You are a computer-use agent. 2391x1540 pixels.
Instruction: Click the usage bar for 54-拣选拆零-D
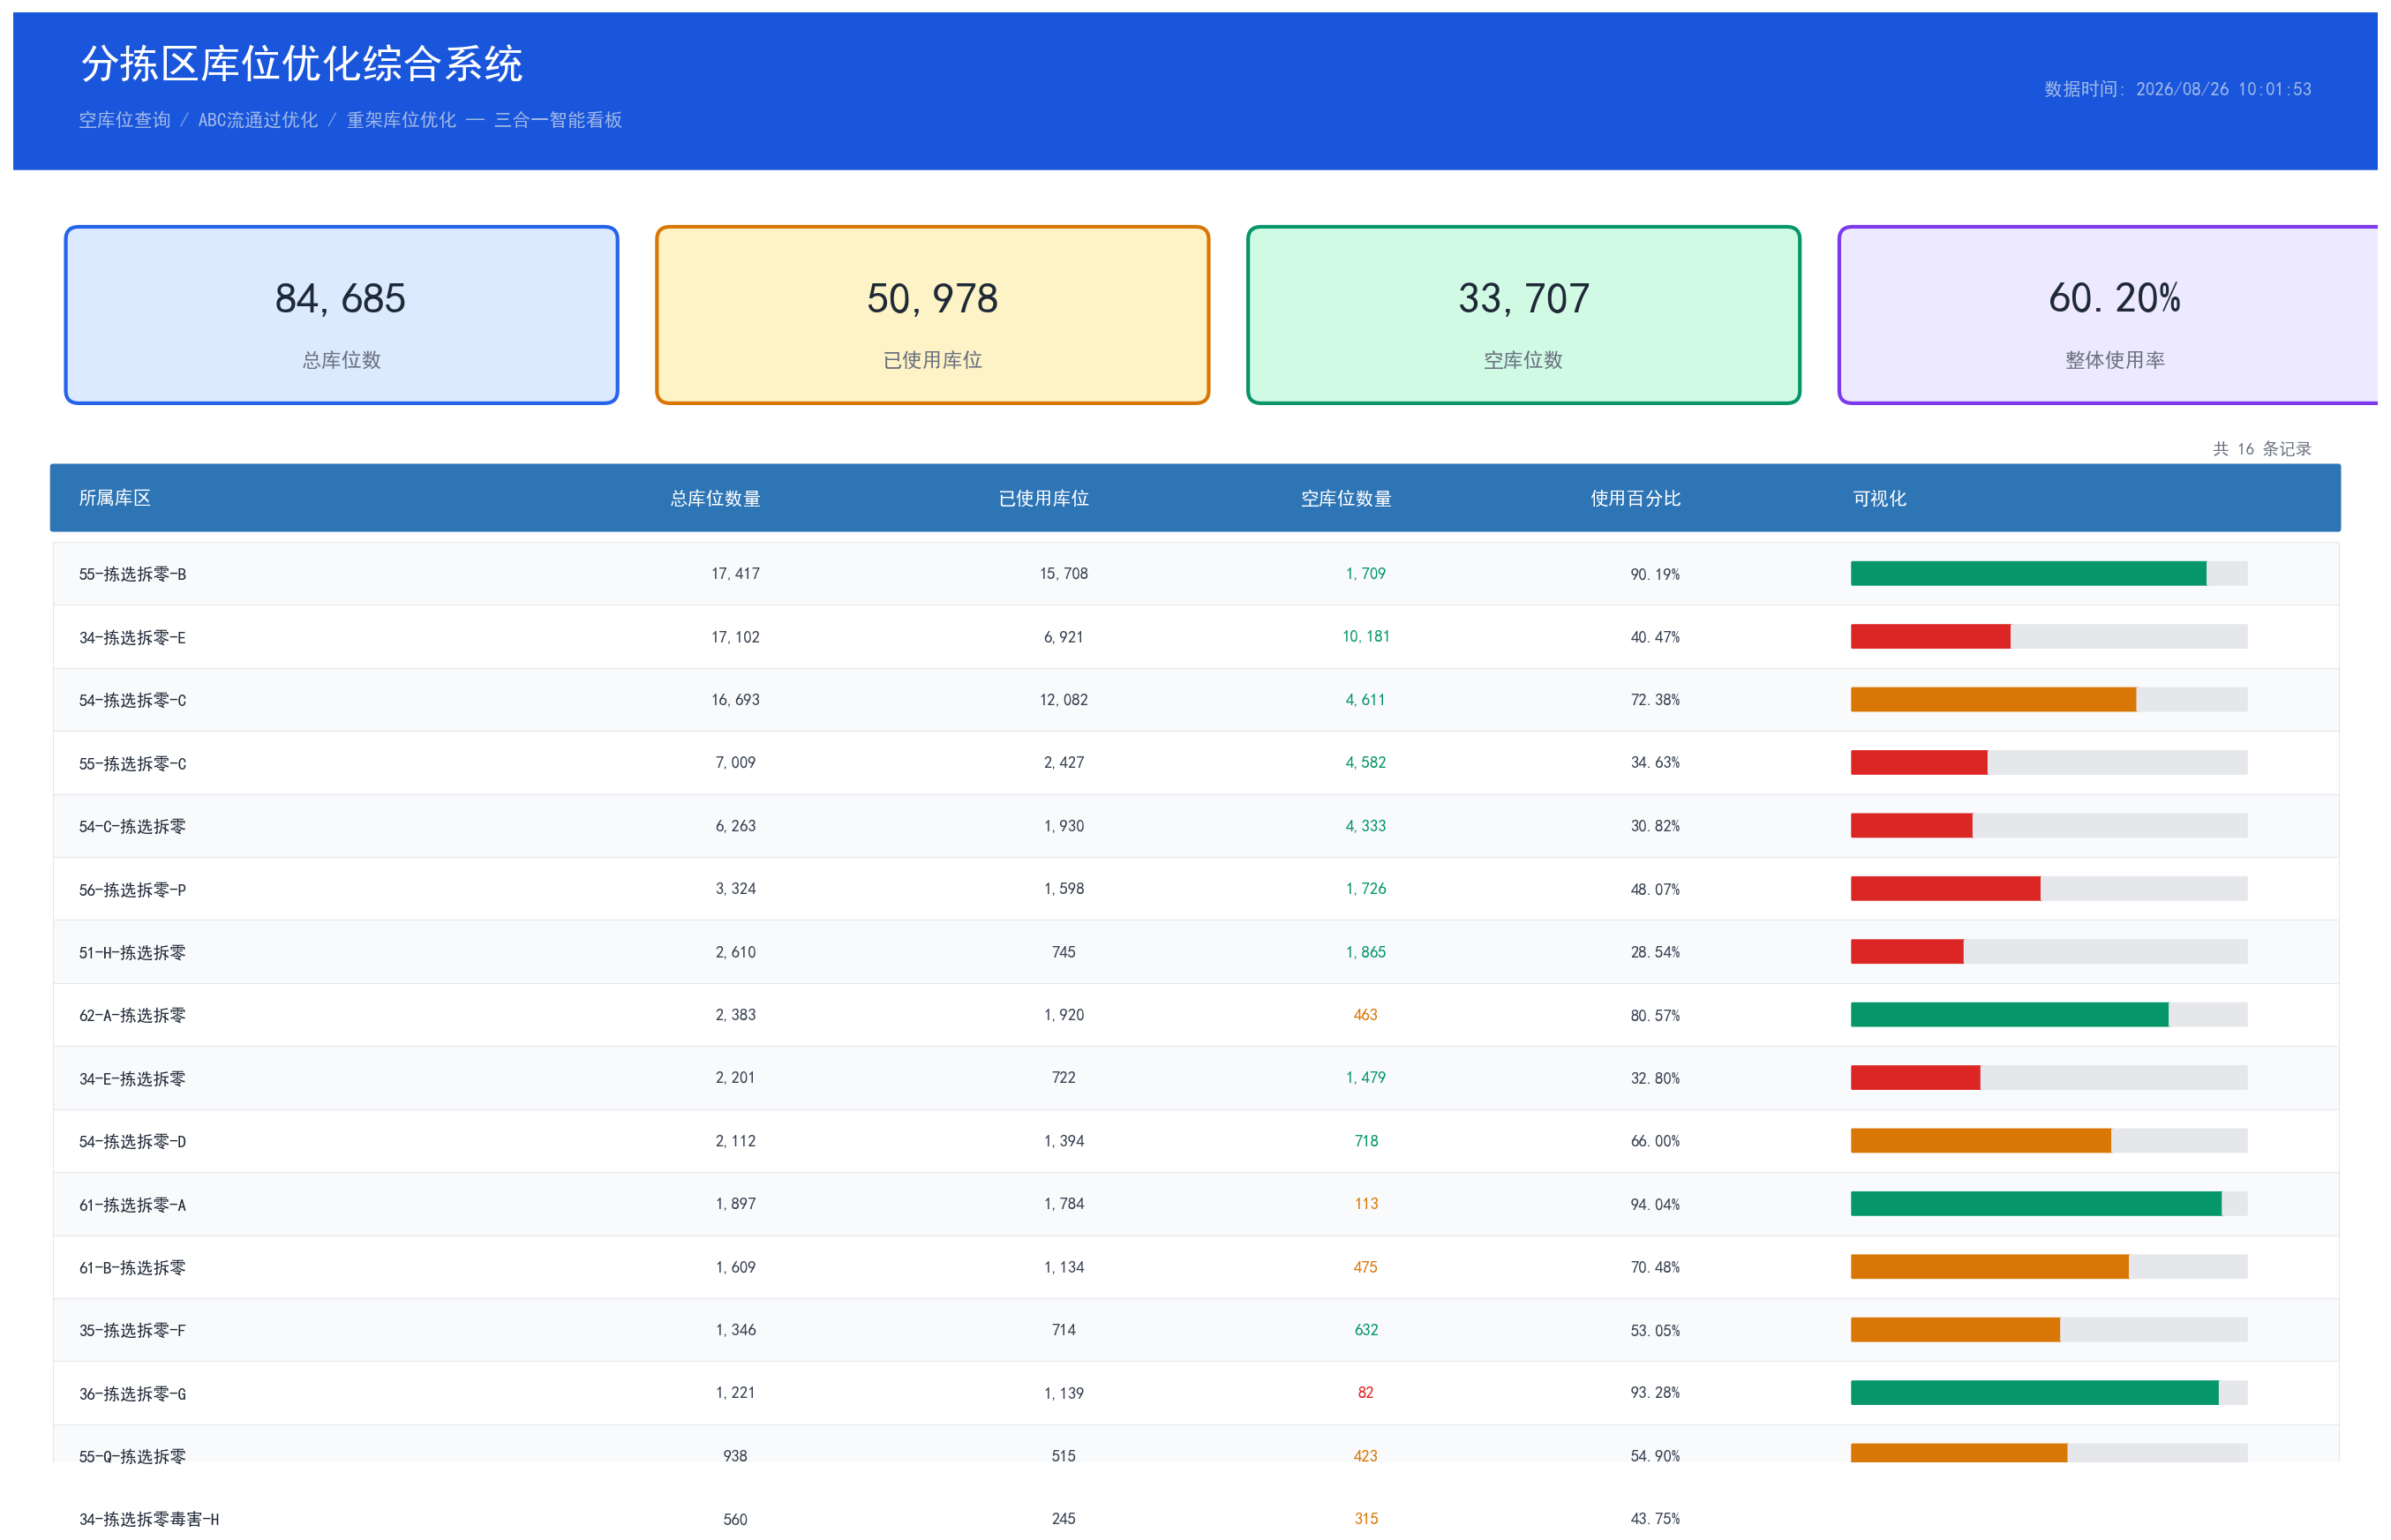(2048, 1141)
